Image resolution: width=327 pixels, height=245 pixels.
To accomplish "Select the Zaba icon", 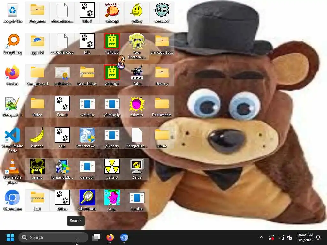I will pyautogui.click(x=137, y=75).
